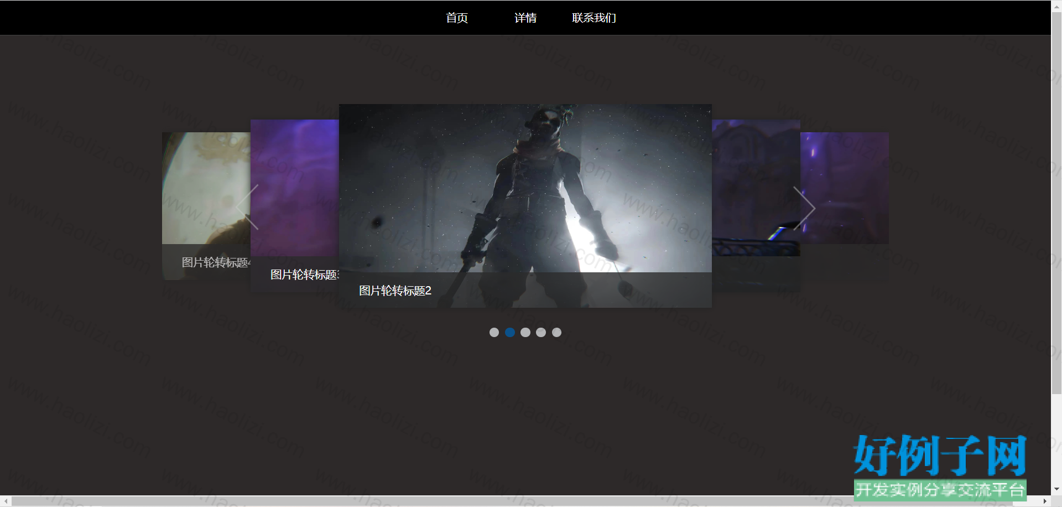Screen dimensions: 1062x507
Task: Open the 联系我们 menu item
Action: (594, 18)
